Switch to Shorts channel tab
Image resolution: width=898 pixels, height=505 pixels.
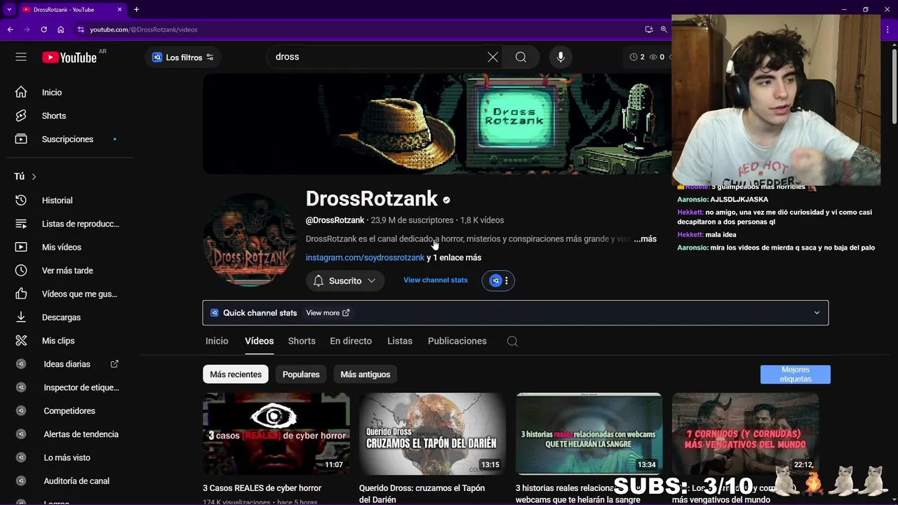[x=302, y=341]
